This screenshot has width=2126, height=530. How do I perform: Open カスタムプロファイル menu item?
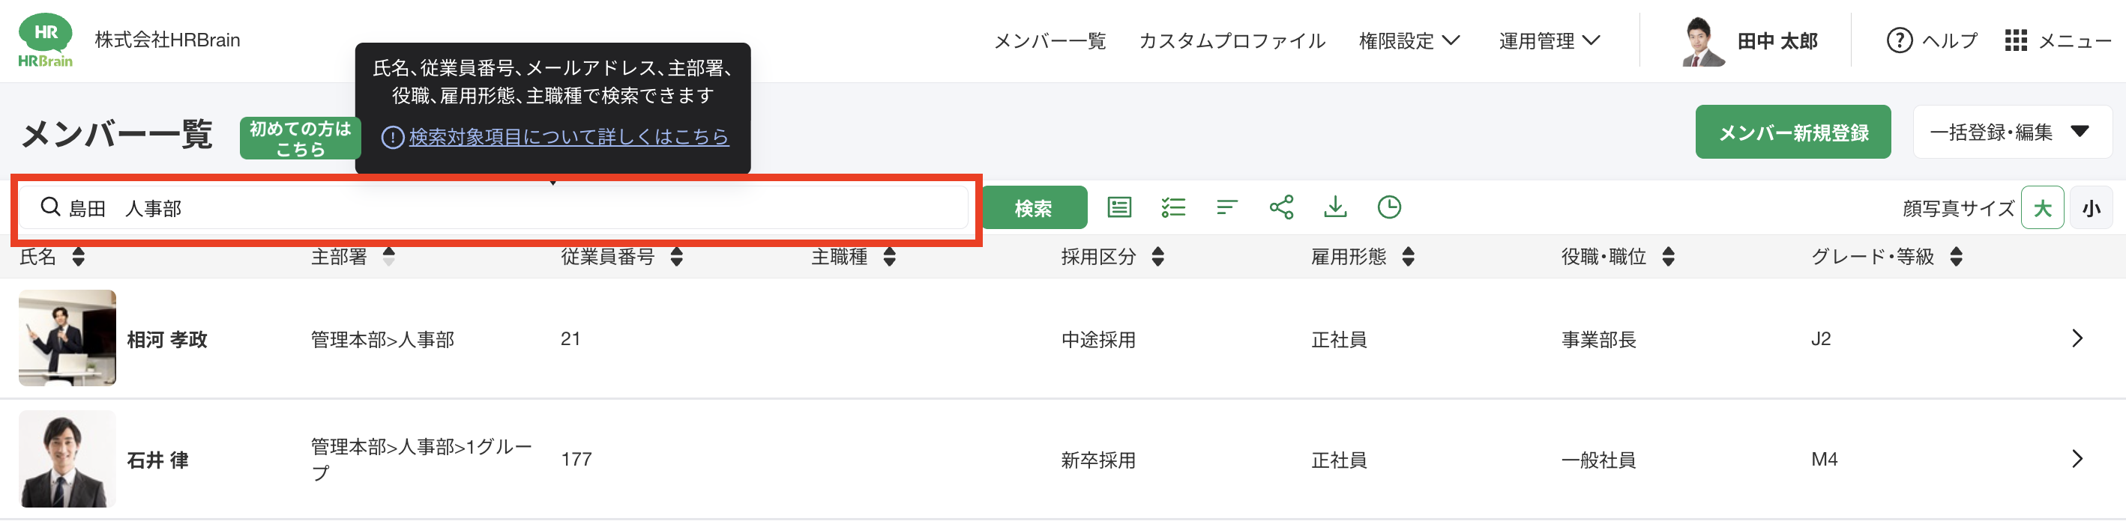(x=1232, y=40)
